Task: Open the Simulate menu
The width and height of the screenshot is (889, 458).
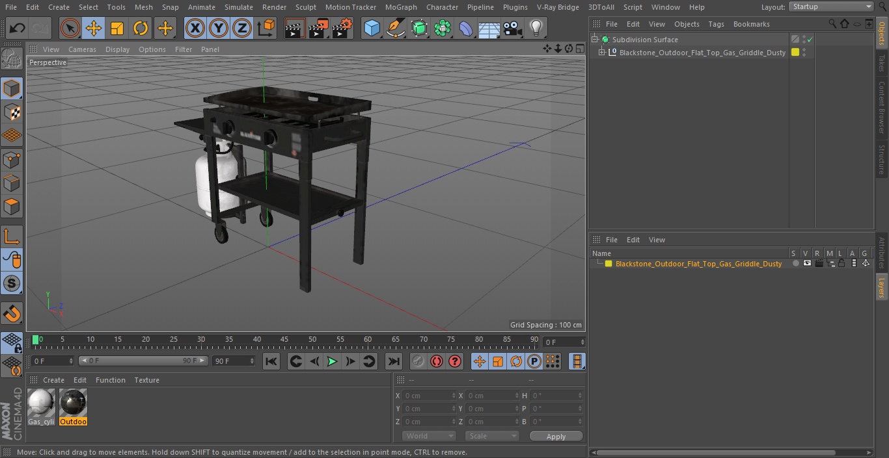Action: (238, 7)
